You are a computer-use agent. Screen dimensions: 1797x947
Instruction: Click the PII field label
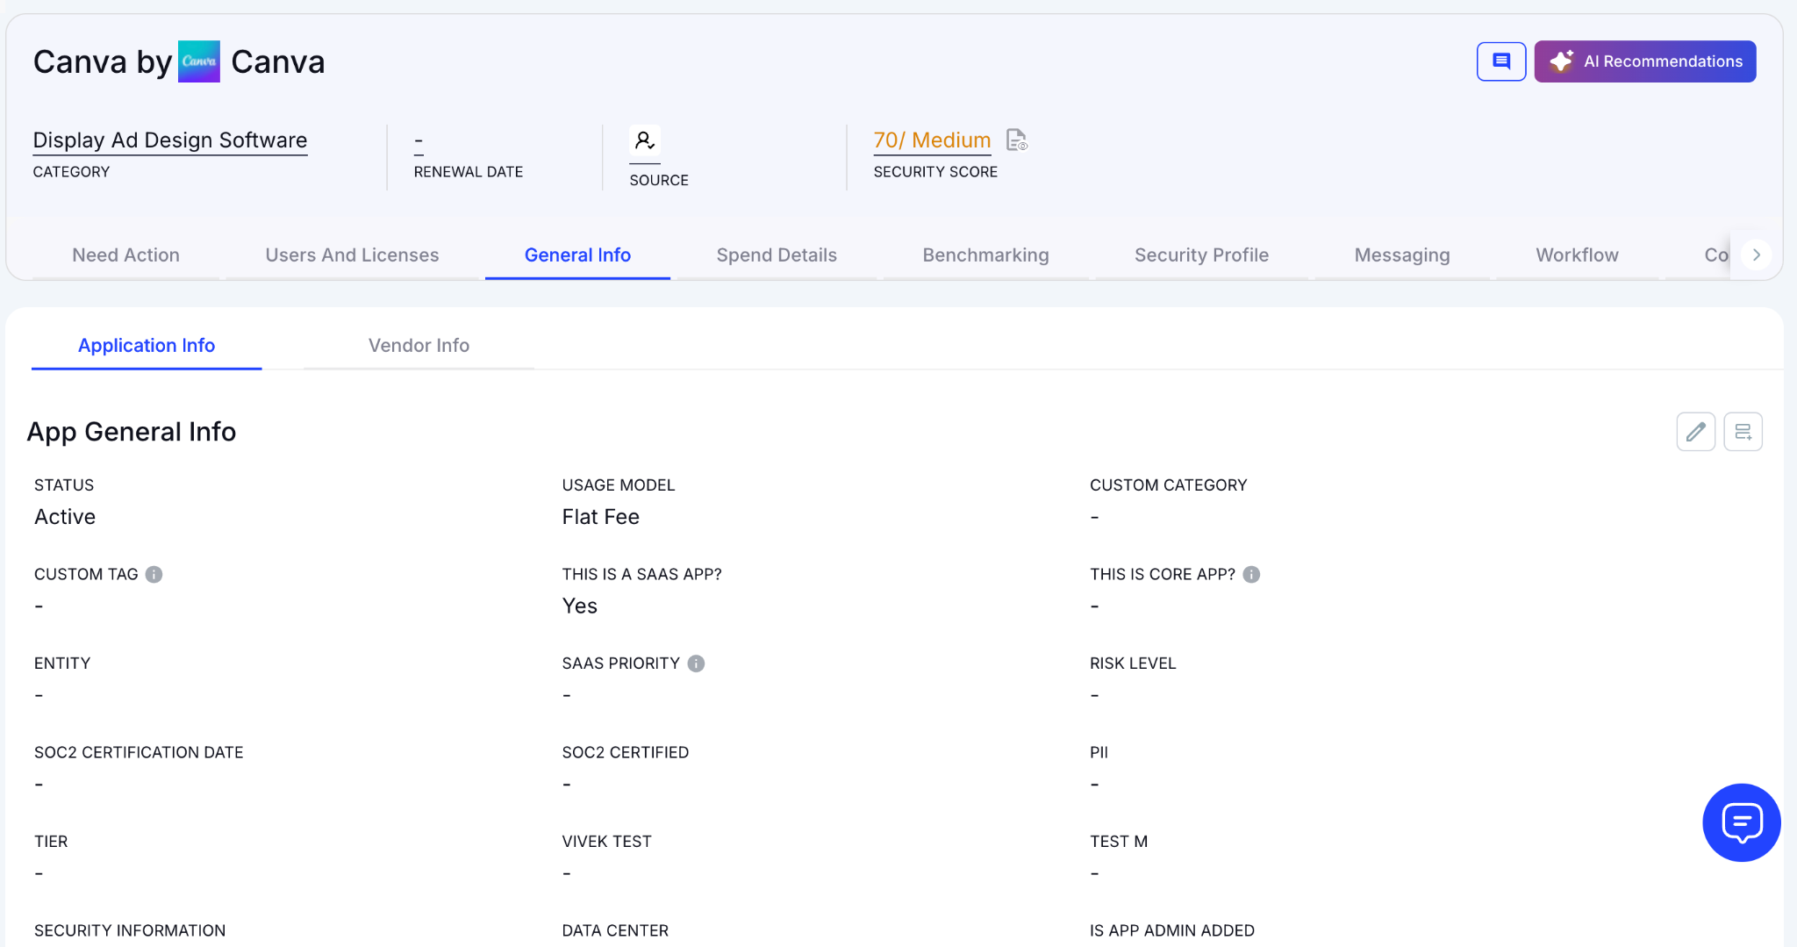[x=1099, y=753]
